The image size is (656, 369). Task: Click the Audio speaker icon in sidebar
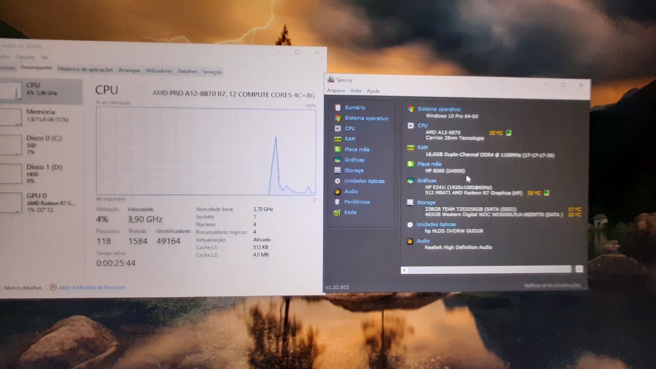coord(337,191)
